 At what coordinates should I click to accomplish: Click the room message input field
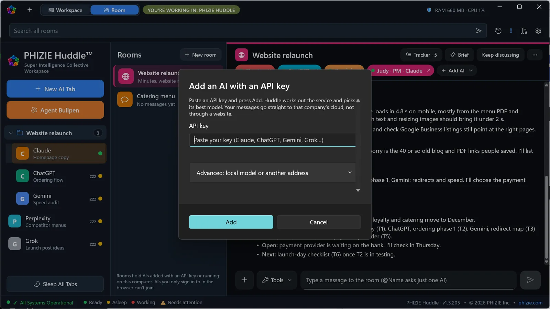[408, 280]
